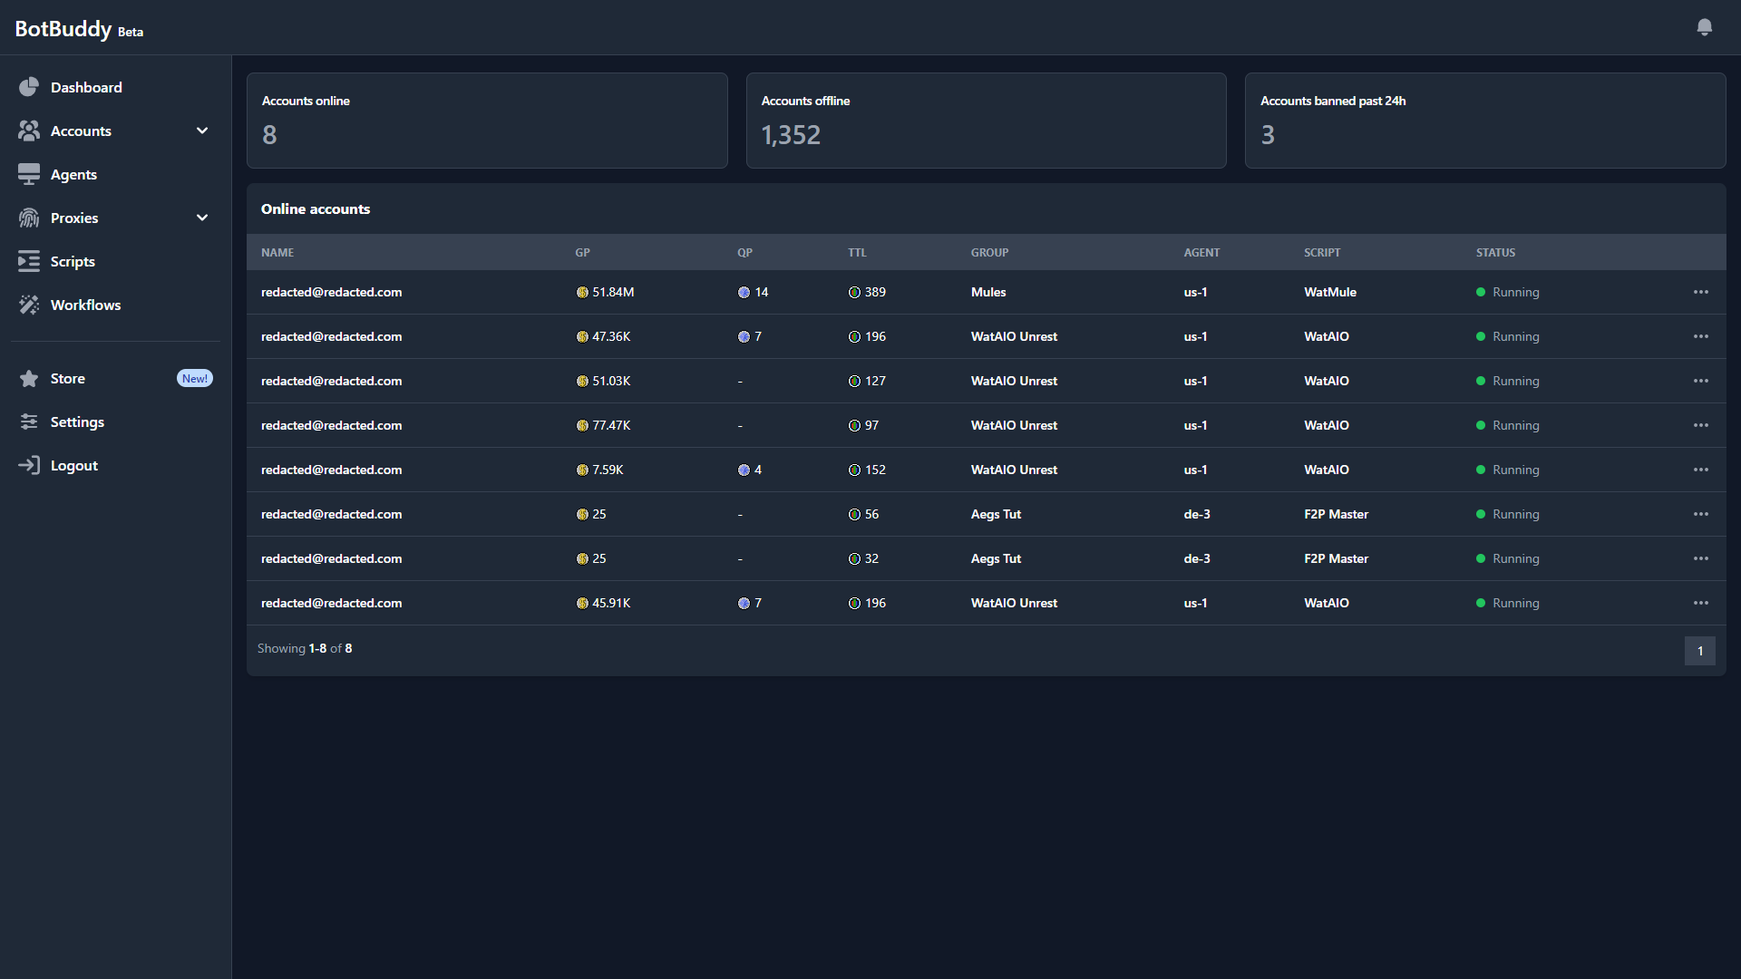The image size is (1741, 979).
Task: Open the Workflows wand icon
Action: click(x=29, y=305)
